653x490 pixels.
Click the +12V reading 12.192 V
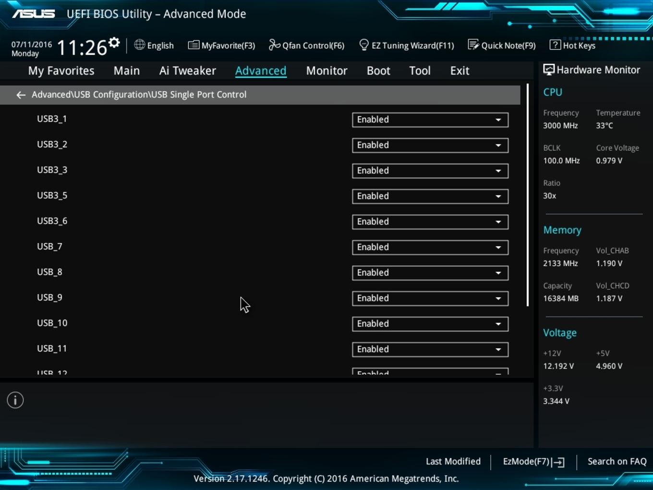558,366
